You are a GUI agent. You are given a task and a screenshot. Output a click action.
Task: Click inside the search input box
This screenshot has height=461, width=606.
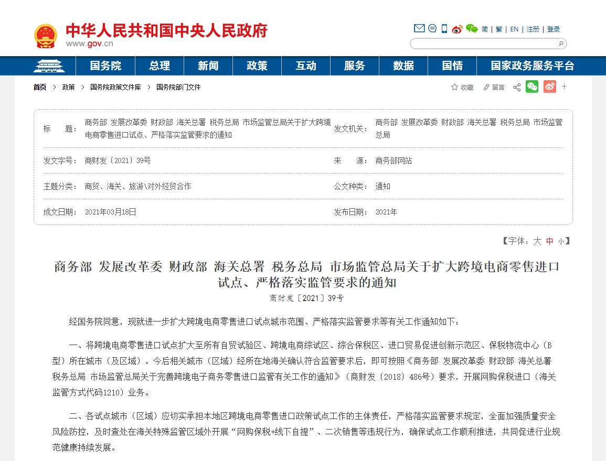483,43
